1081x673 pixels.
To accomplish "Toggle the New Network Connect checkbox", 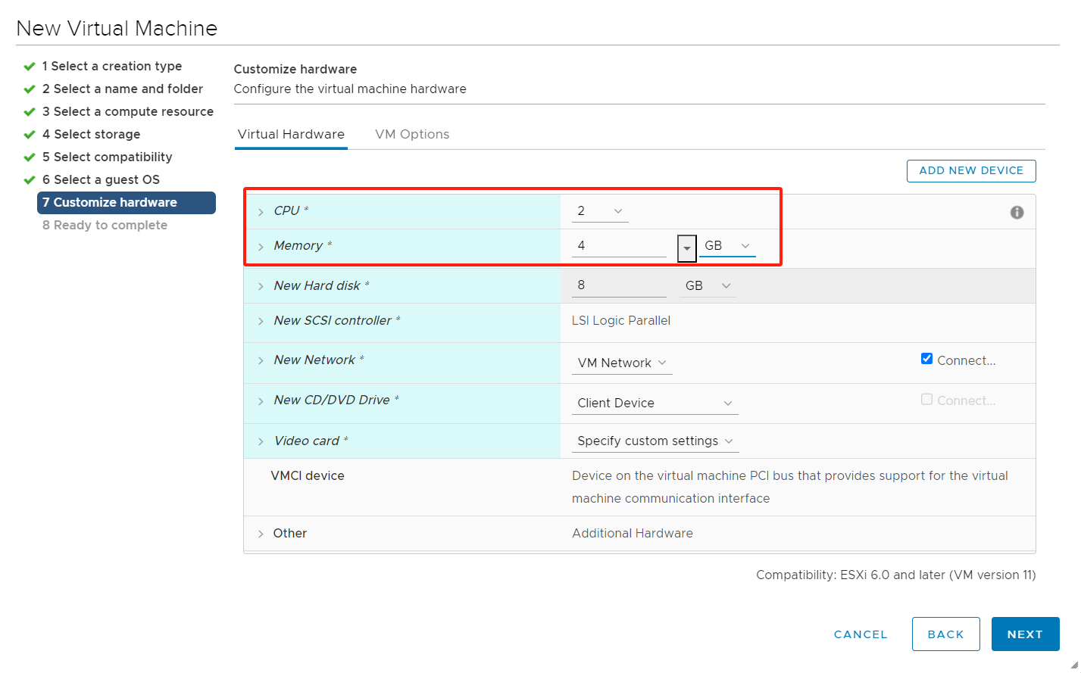I will [x=926, y=359].
